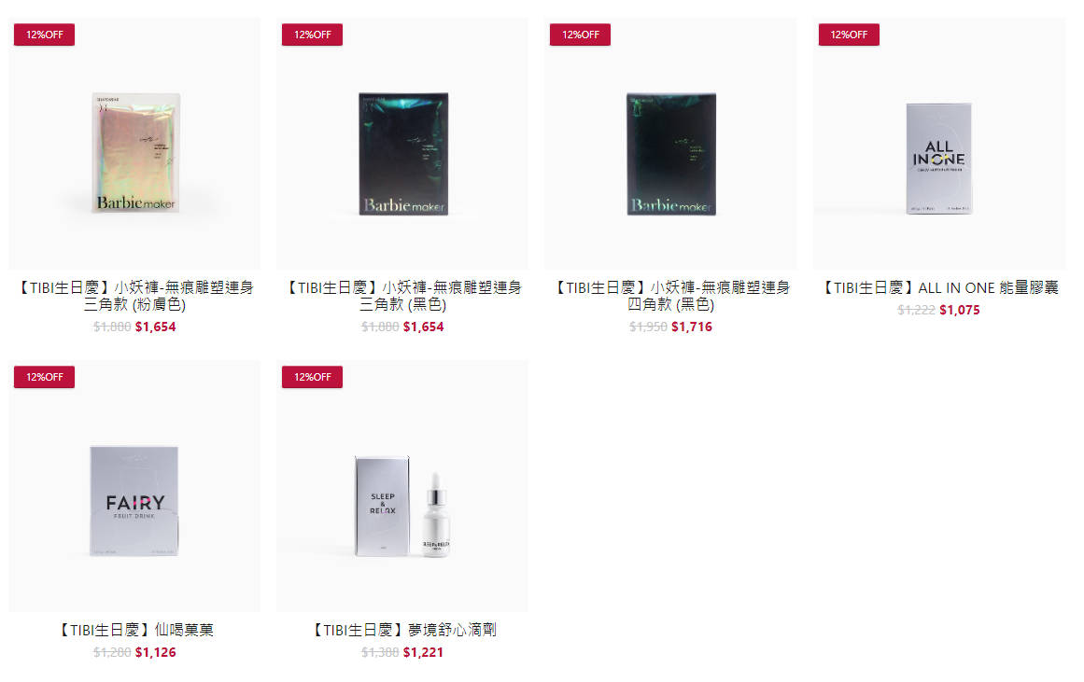The height and width of the screenshot is (682, 1084).
Task: Open the pink Barbie maker product image
Action: [134, 144]
